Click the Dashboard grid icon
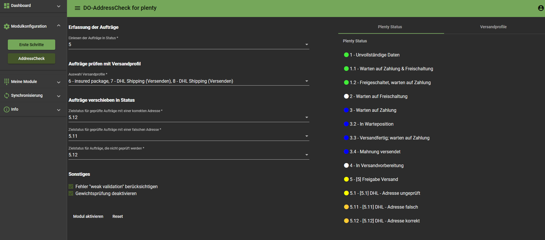 6,6
